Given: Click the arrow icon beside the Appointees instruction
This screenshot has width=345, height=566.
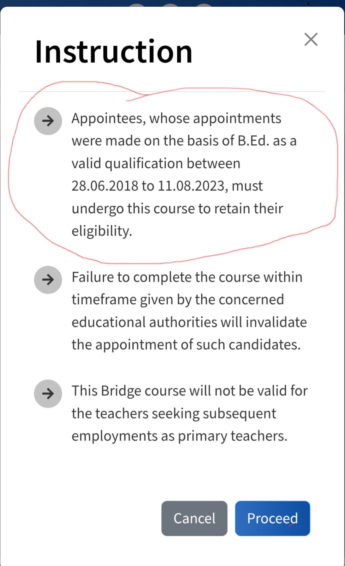Looking at the screenshot, I should click(x=48, y=121).
